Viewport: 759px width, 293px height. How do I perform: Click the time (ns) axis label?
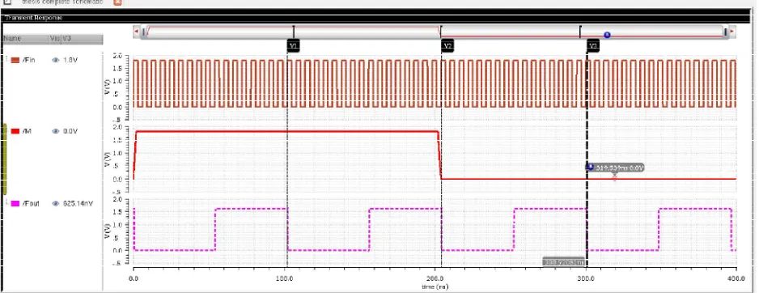tap(435, 287)
